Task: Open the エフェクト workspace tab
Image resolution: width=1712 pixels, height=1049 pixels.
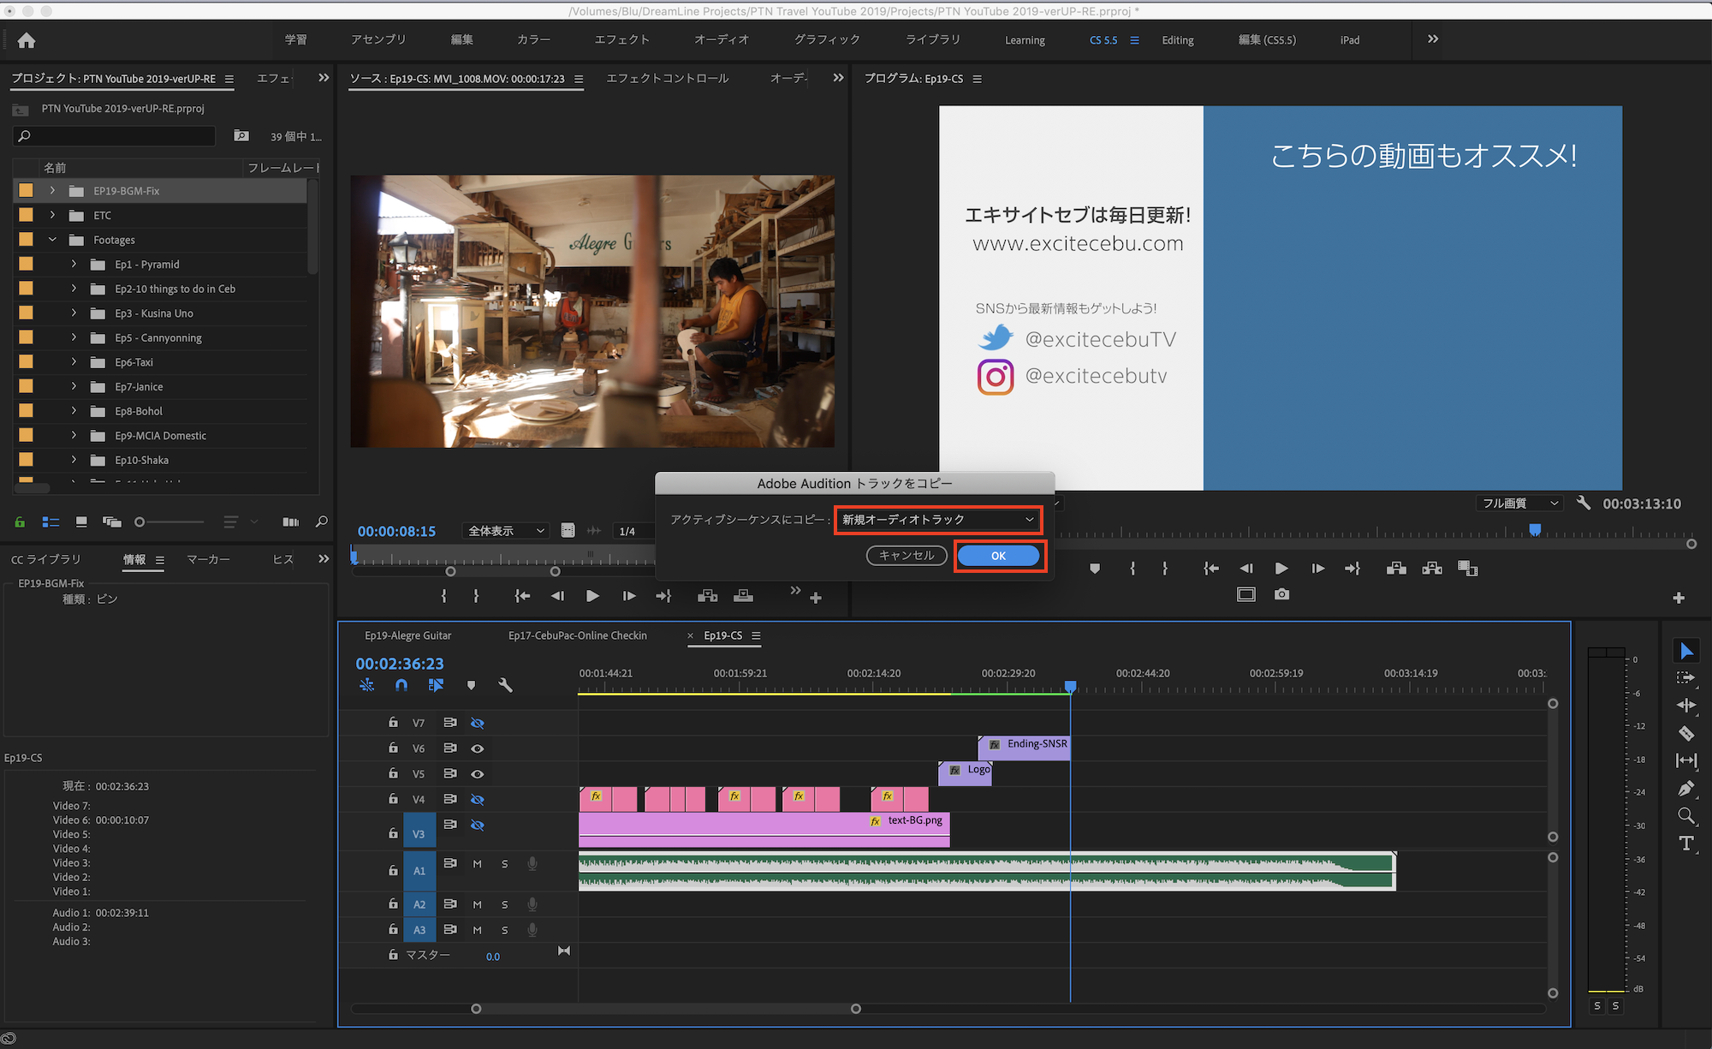Action: (x=621, y=40)
